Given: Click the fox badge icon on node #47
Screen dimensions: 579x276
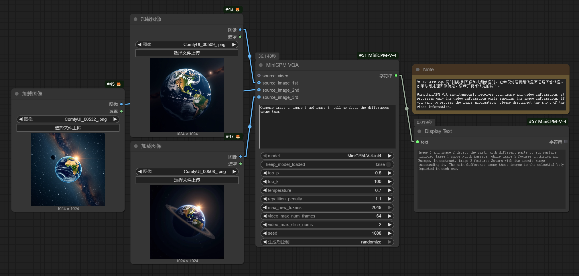Looking at the screenshot, I should coord(238,136).
